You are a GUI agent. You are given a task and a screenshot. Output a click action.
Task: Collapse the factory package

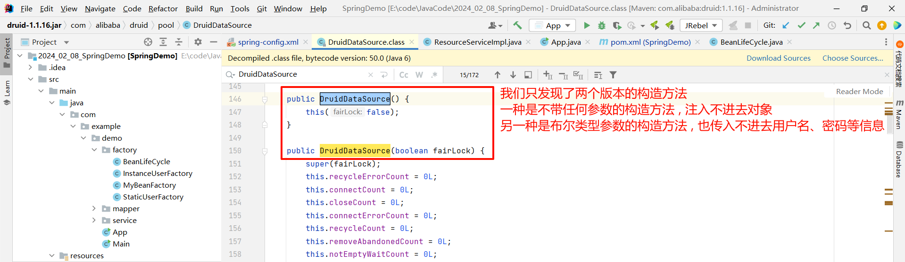point(94,150)
